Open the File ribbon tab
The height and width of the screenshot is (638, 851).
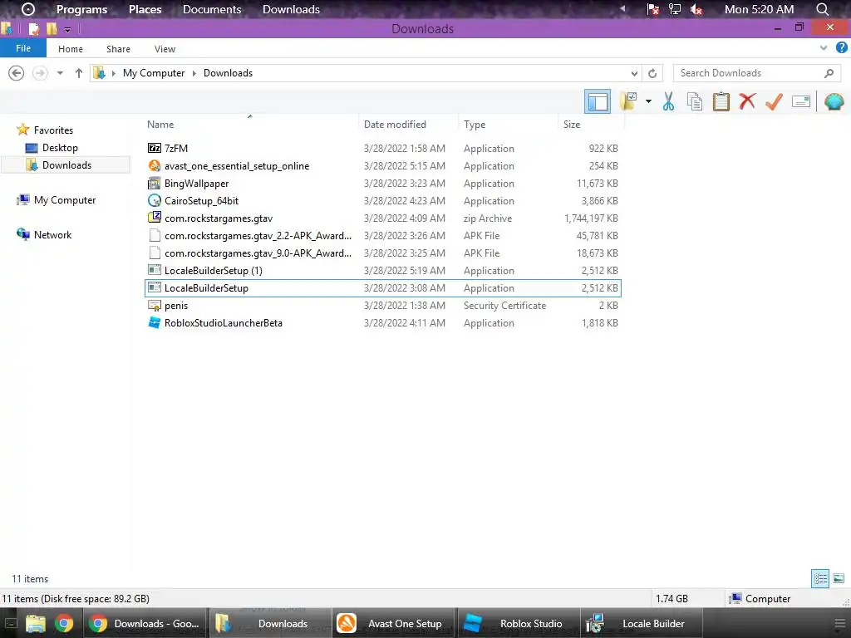tap(23, 48)
